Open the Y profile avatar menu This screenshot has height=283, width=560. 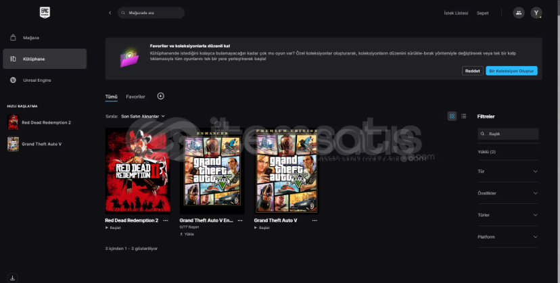point(536,13)
